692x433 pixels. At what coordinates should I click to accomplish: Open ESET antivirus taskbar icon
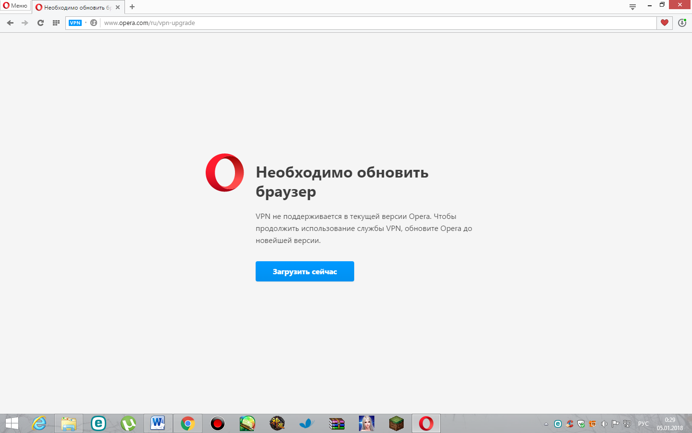tap(99, 423)
